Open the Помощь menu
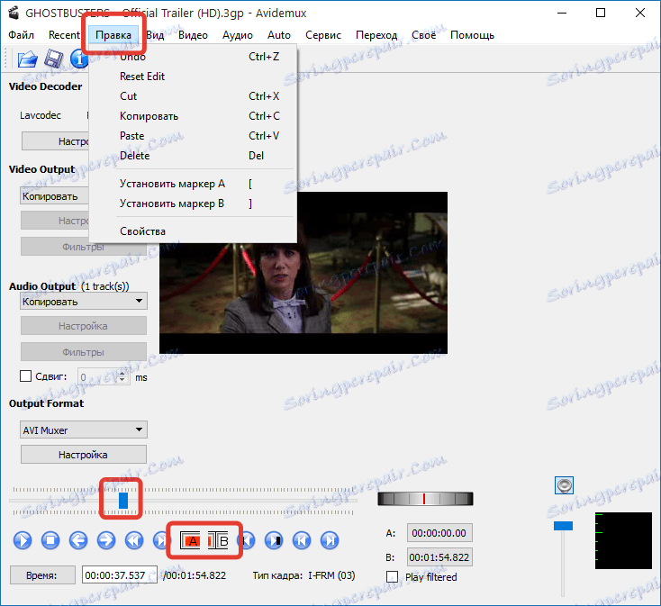661x606 pixels. [x=472, y=35]
